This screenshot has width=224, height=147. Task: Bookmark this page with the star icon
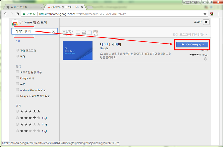click(205, 14)
